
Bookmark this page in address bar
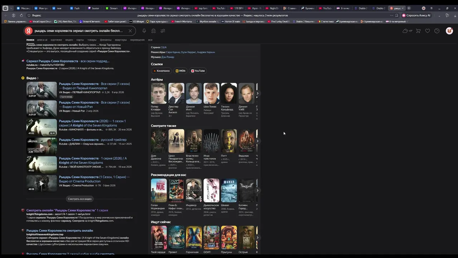pos(396,15)
